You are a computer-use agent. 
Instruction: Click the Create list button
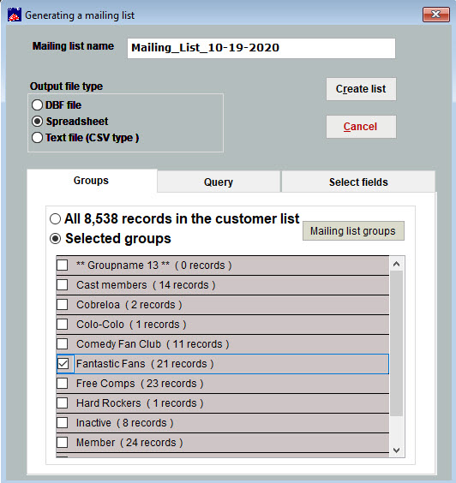point(361,89)
